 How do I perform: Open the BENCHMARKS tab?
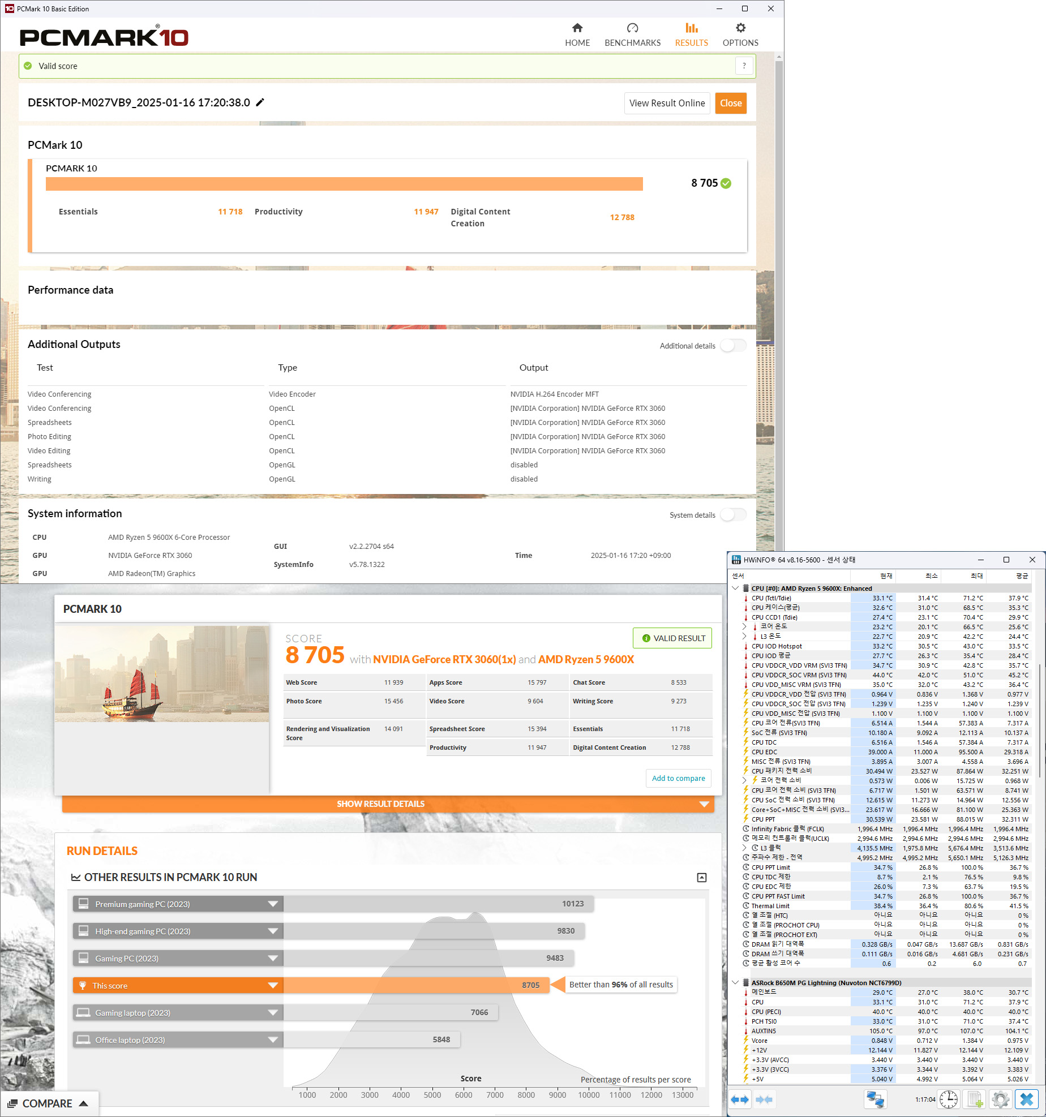632,35
